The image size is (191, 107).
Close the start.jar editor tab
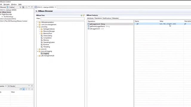click(x=55, y=7)
